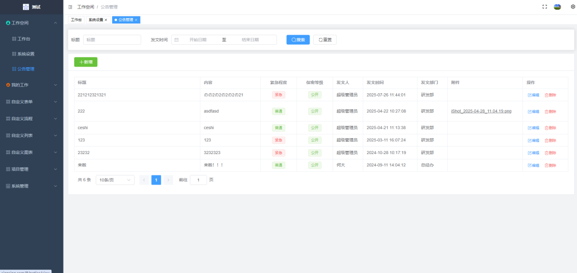Open the settings gear in the header
This screenshot has height=273, width=577.
click(x=573, y=7)
